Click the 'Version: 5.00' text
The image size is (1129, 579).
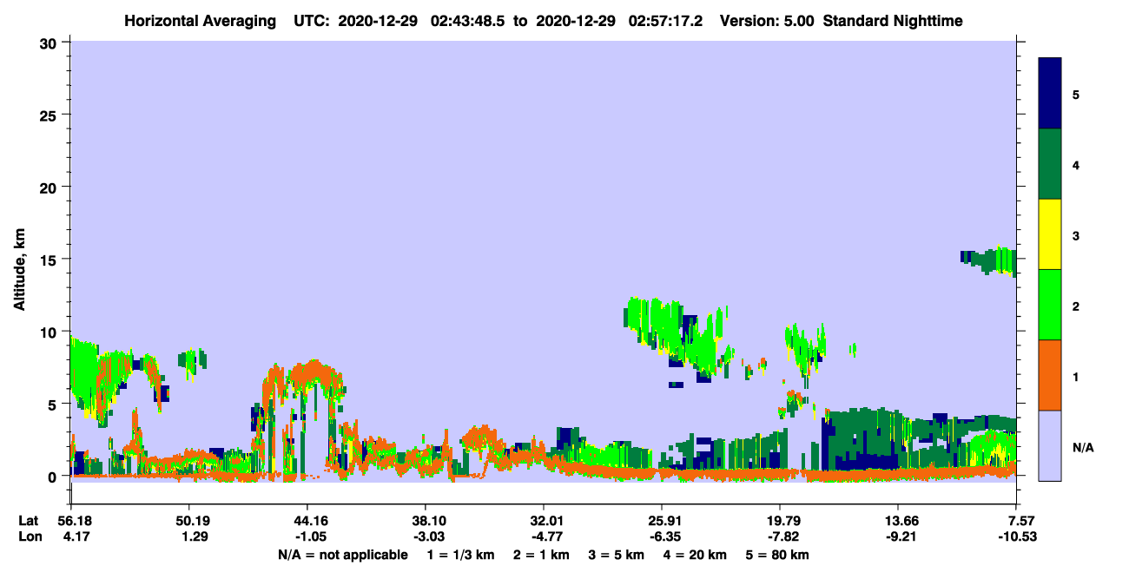point(765,20)
